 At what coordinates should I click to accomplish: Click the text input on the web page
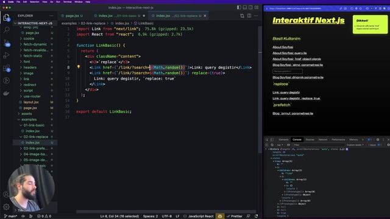click(288, 71)
